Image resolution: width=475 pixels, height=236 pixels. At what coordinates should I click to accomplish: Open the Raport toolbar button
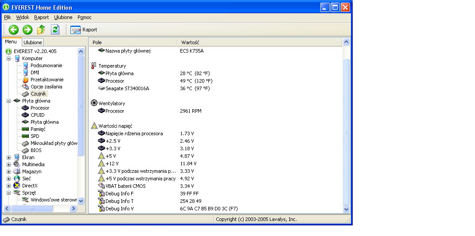coord(84,30)
